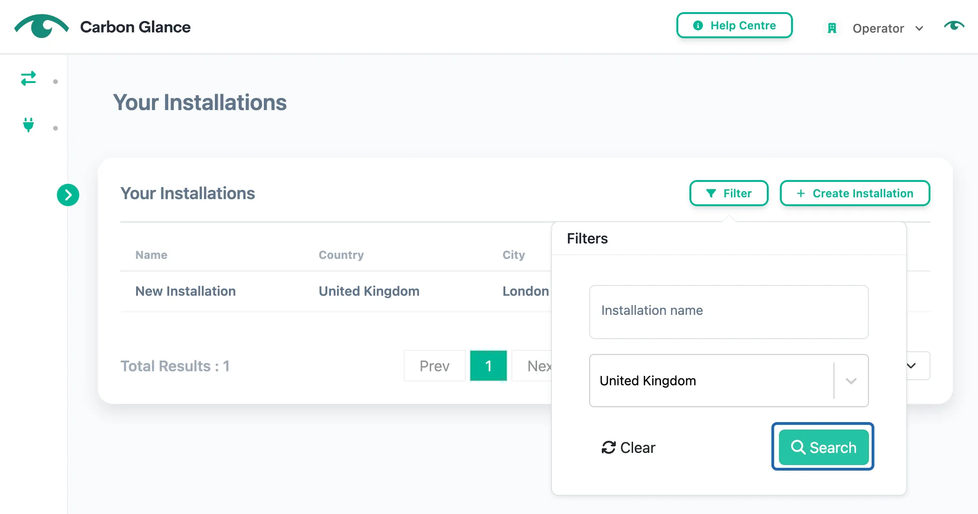978x514 pixels.
Task: Click the Operator building icon
Action: click(x=832, y=28)
